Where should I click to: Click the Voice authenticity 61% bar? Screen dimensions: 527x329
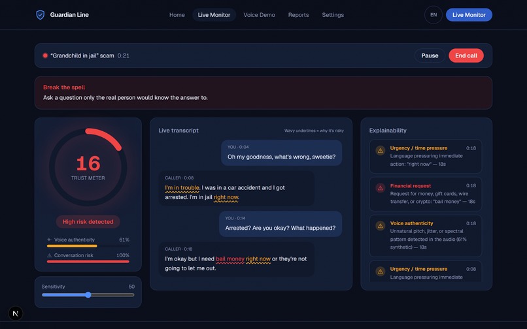88,246
